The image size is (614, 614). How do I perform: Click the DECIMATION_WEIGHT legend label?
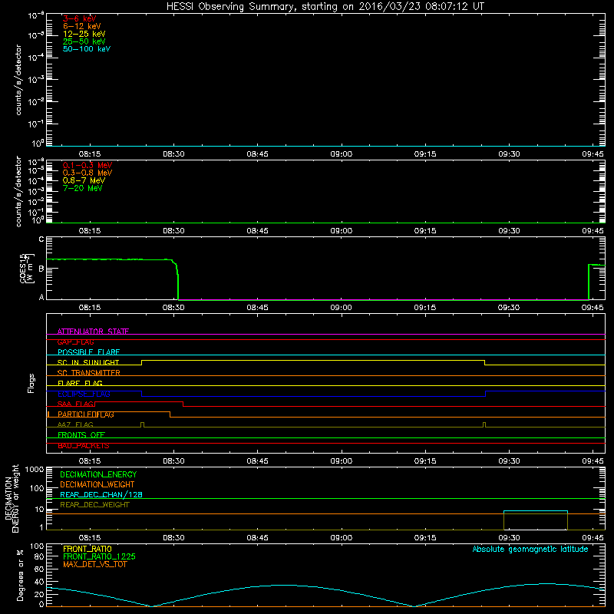pos(97,484)
